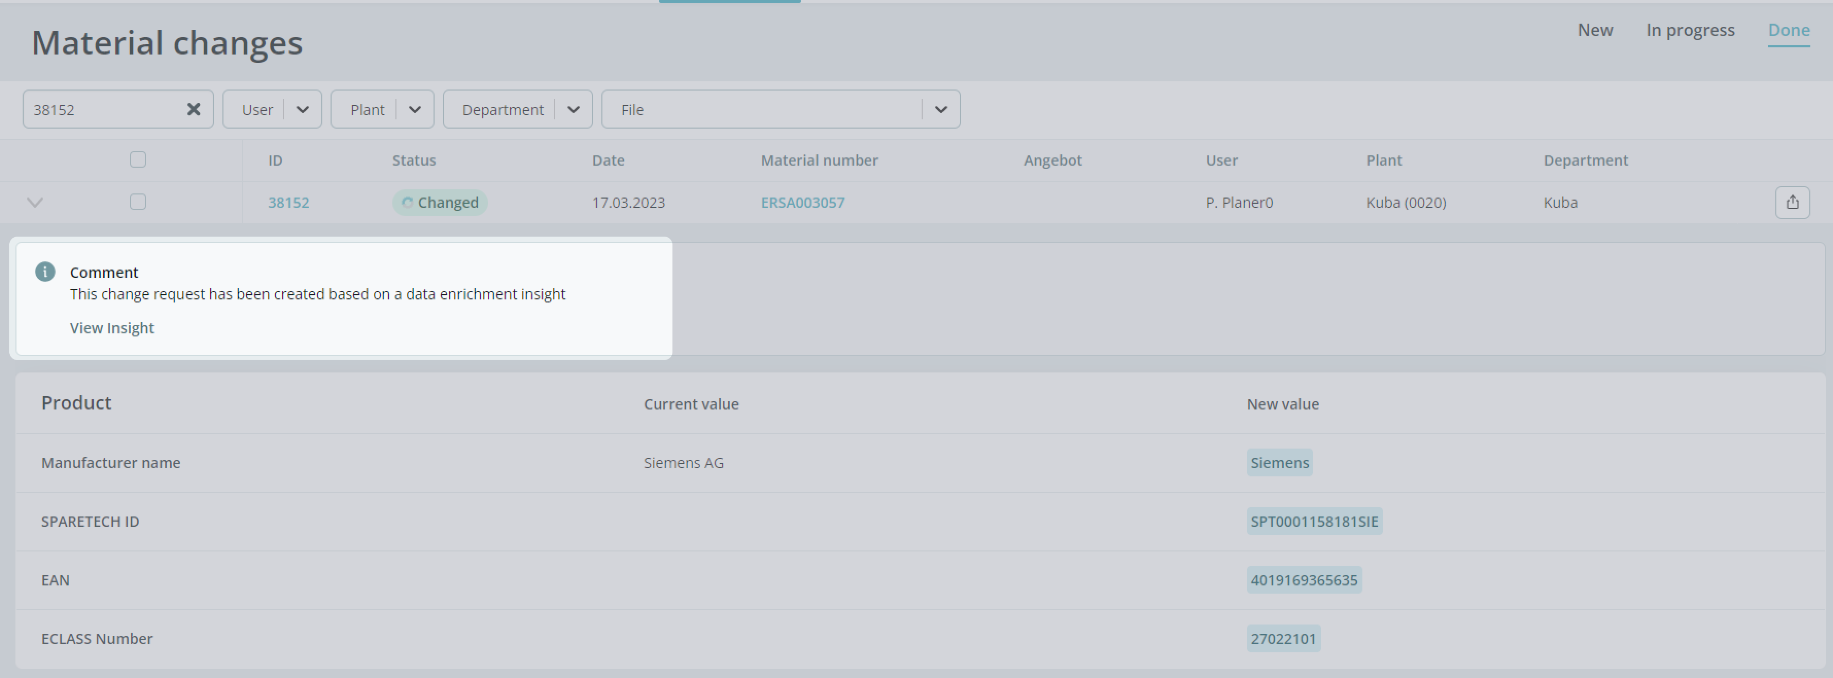This screenshot has height=678, width=1833.
Task: Click the info icon beside Comment
Action: tap(45, 272)
